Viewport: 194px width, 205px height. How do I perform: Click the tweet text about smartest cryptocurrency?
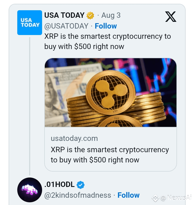(x=108, y=41)
